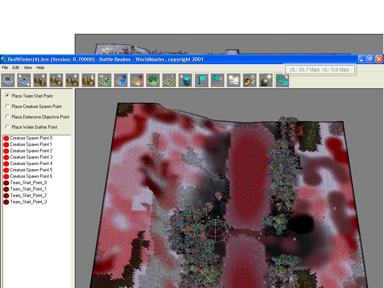Open the File menu
The width and height of the screenshot is (384, 288).
(5, 67)
